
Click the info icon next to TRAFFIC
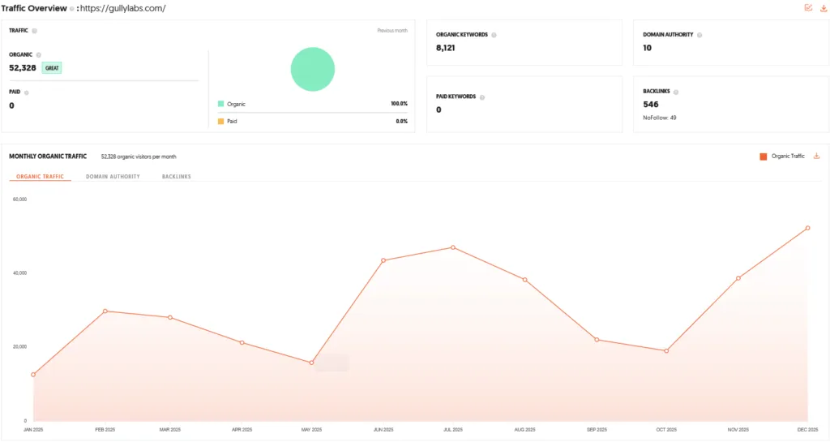click(34, 31)
